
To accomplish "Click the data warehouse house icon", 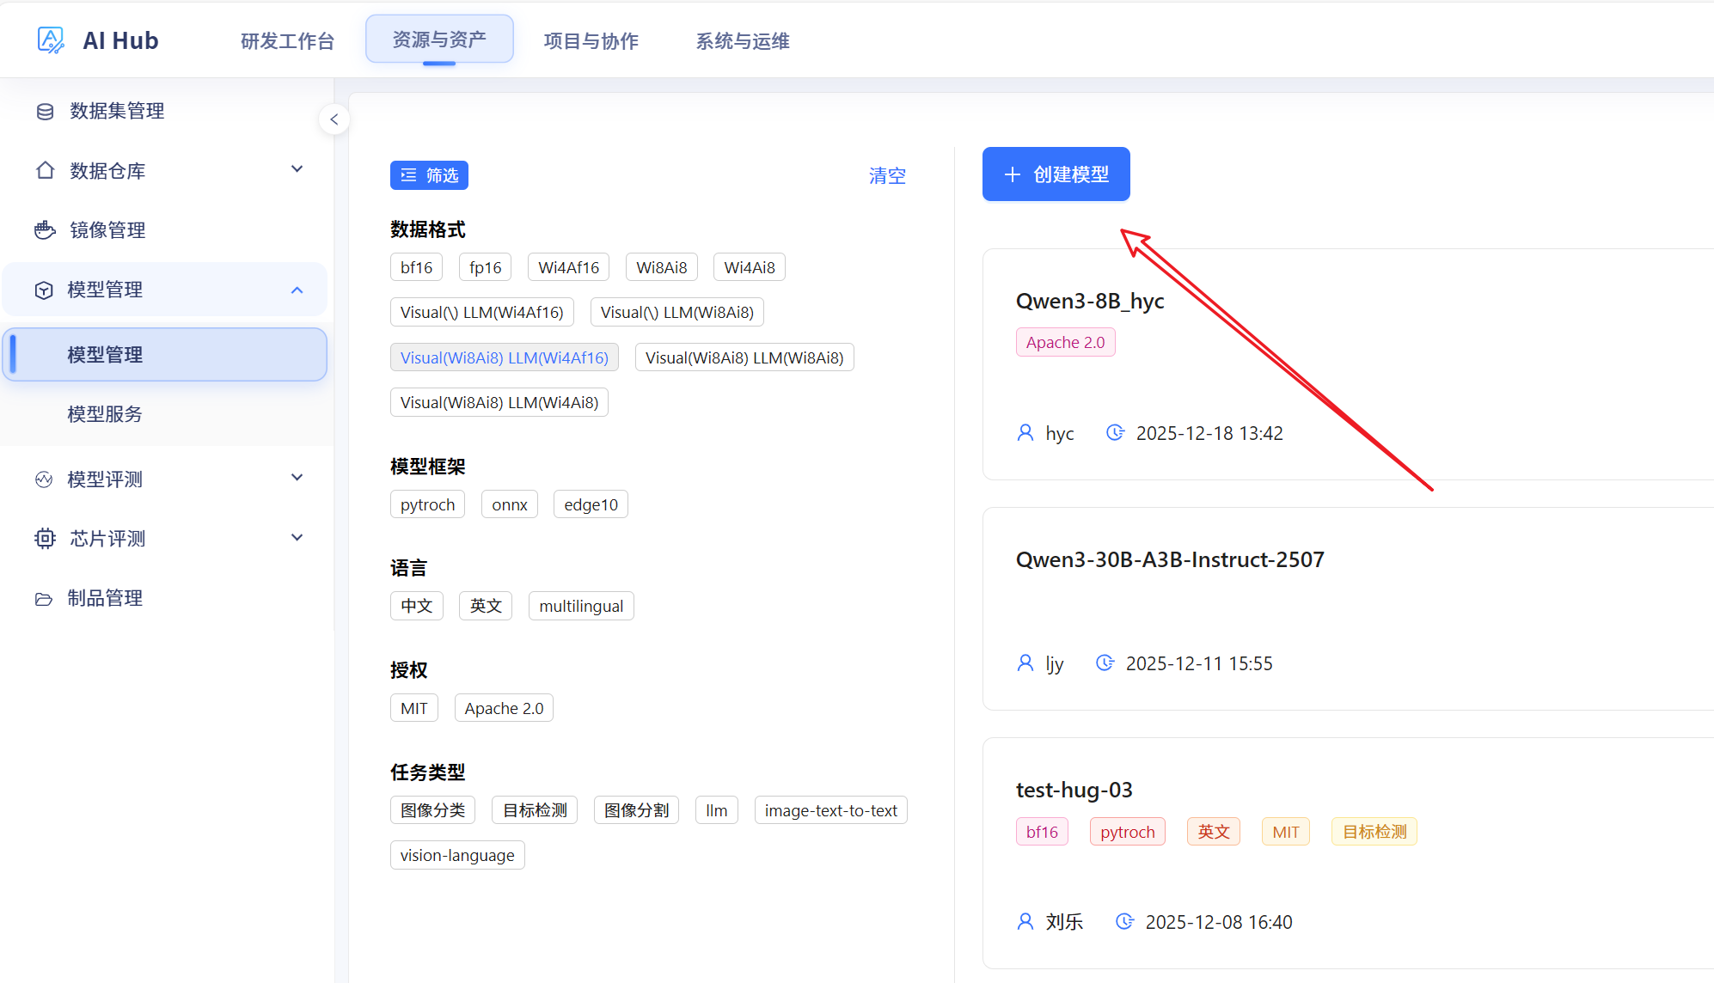I will (x=45, y=170).
